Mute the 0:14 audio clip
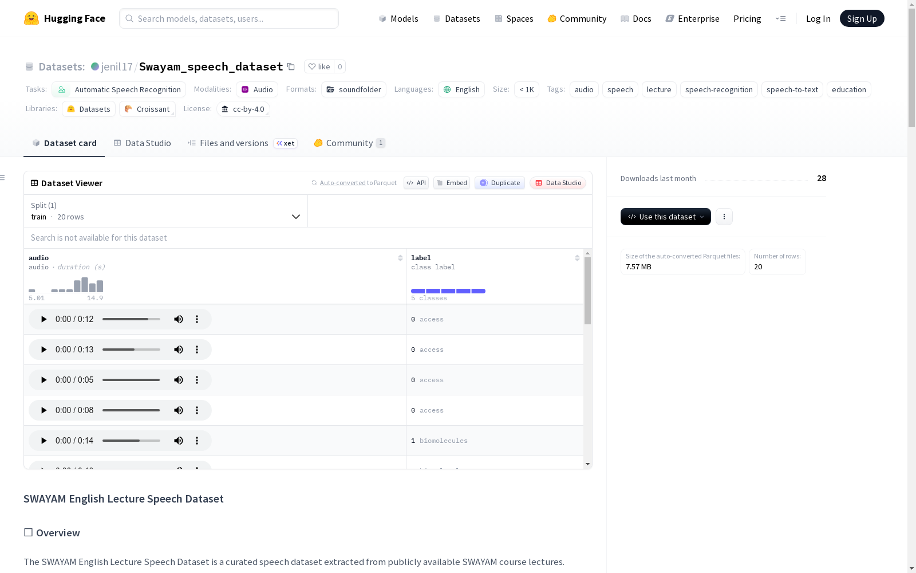Screen dimensions: 916x573 (x=179, y=441)
